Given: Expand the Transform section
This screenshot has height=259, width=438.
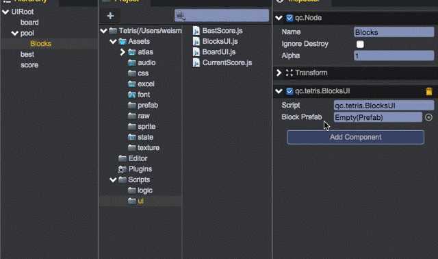Looking at the screenshot, I should [279, 73].
